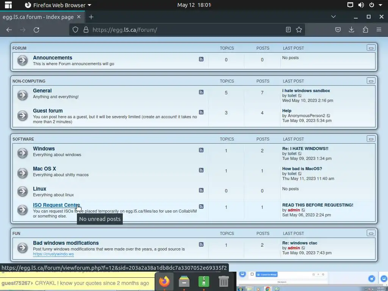388x291 pixels.
Task: Show site security padlock information
Action: point(86,30)
